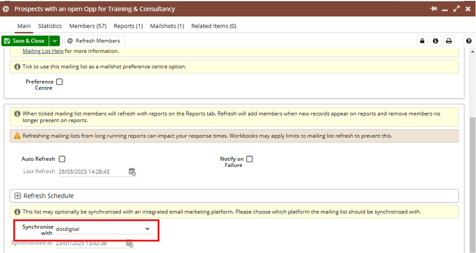Switch to the Main tab
This screenshot has height=253, width=476.
[24, 26]
